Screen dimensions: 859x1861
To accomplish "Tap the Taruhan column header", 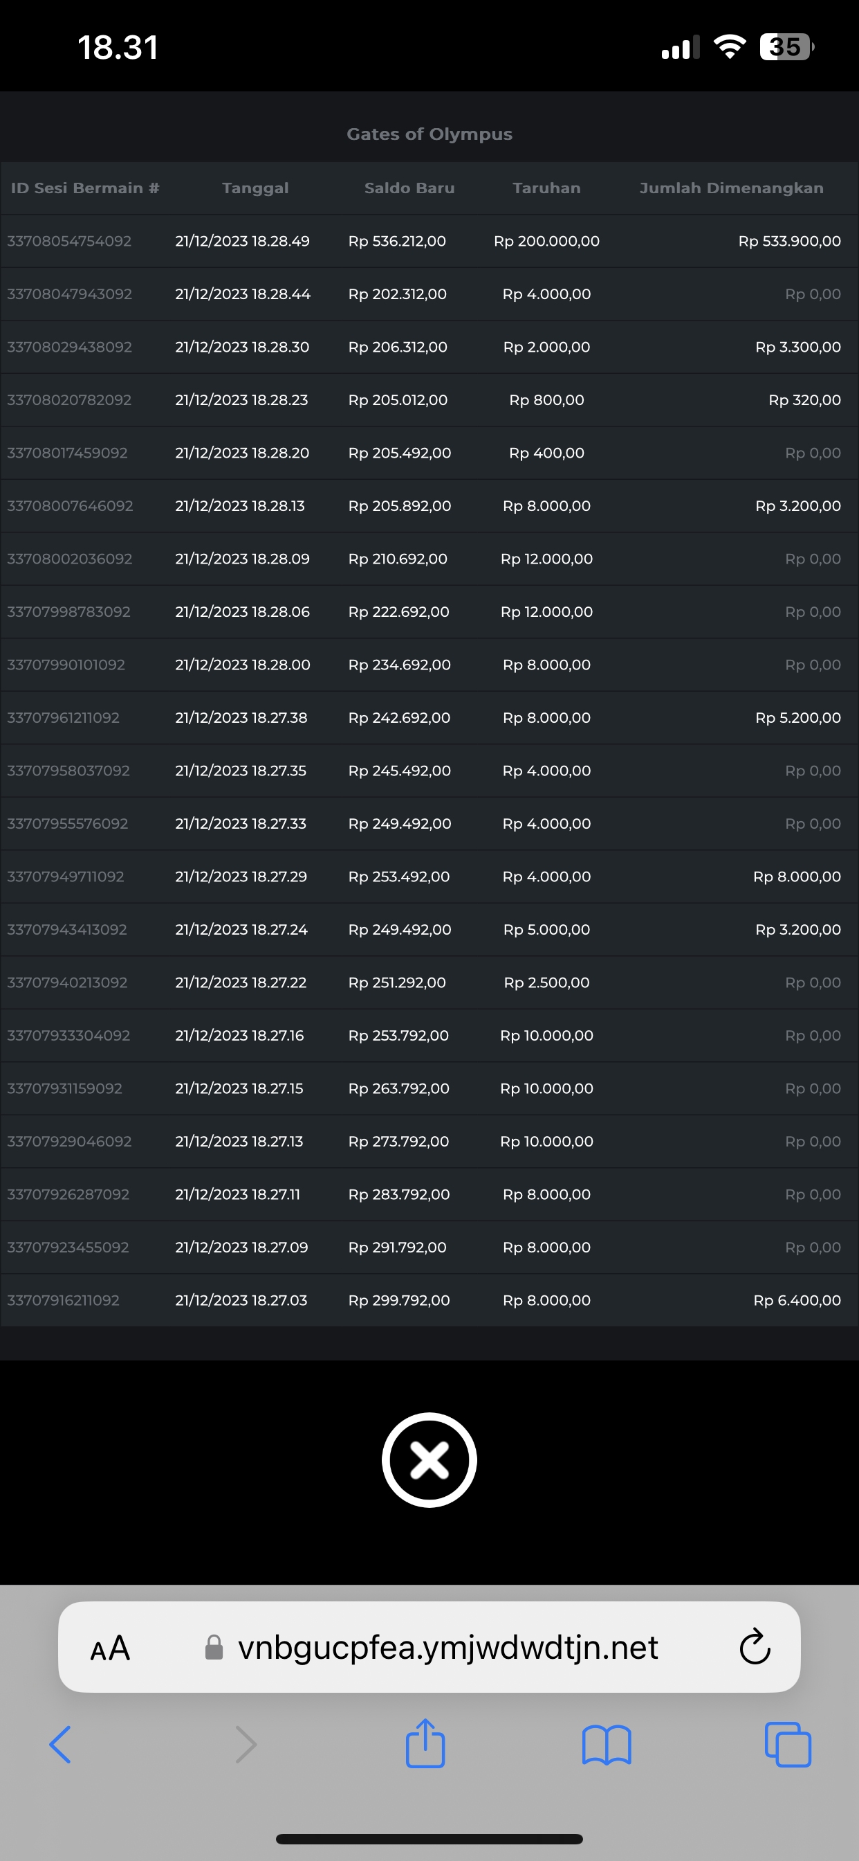I will point(546,188).
